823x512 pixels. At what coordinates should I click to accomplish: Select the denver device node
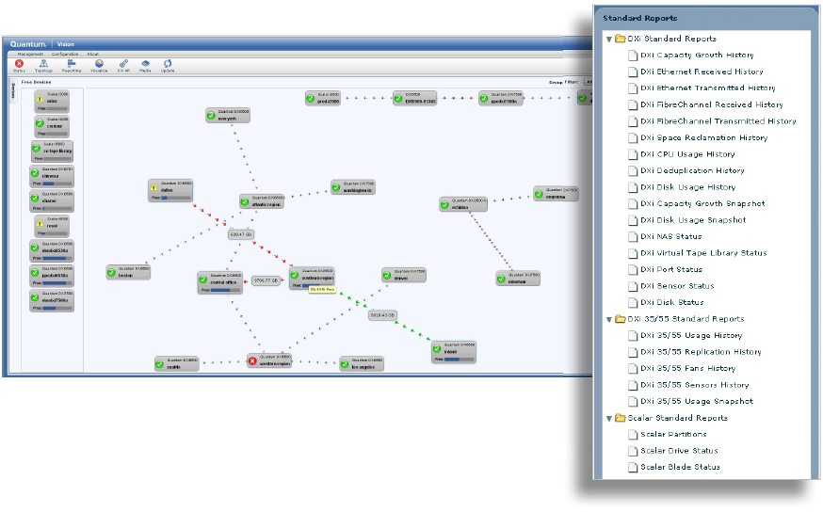coord(404,275)
